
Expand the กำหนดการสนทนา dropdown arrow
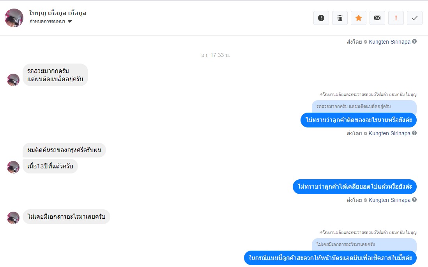point(70,21)
